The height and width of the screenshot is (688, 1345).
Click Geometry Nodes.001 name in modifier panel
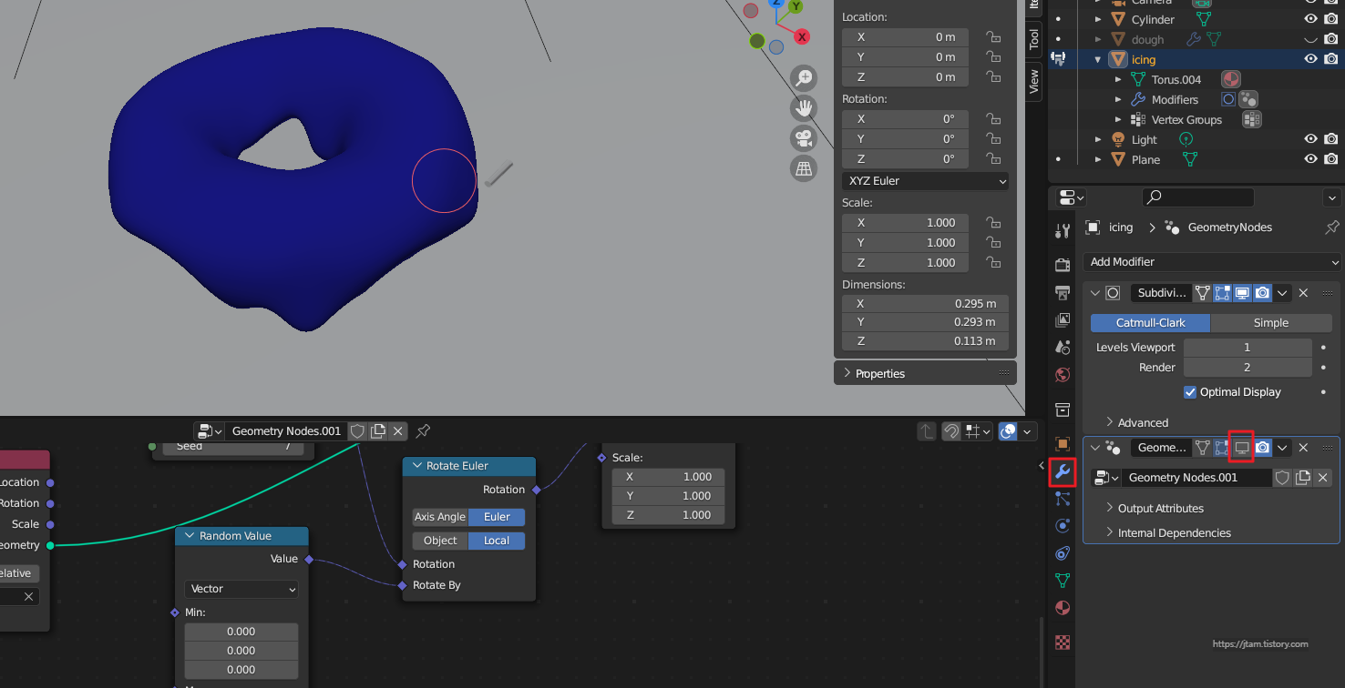(x=1196, y=478)
